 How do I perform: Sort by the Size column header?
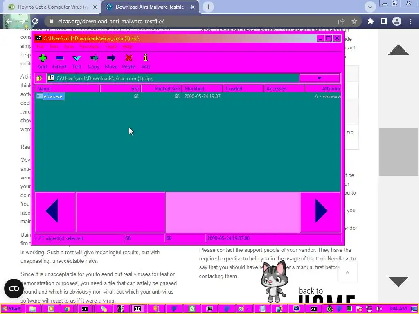[x=121, y=89]
